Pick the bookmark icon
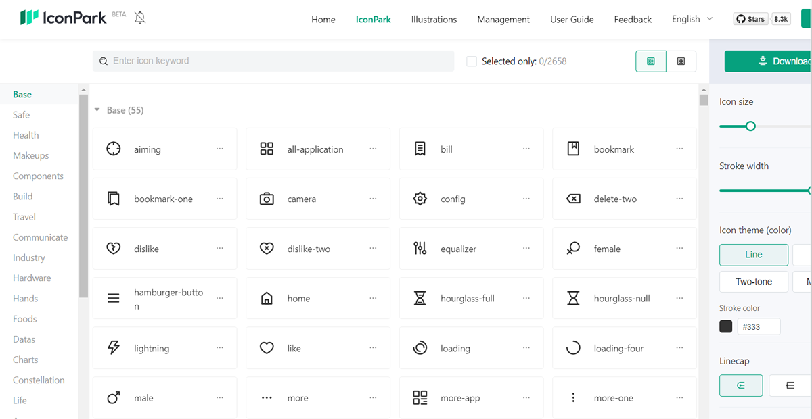 pos(573,149)
